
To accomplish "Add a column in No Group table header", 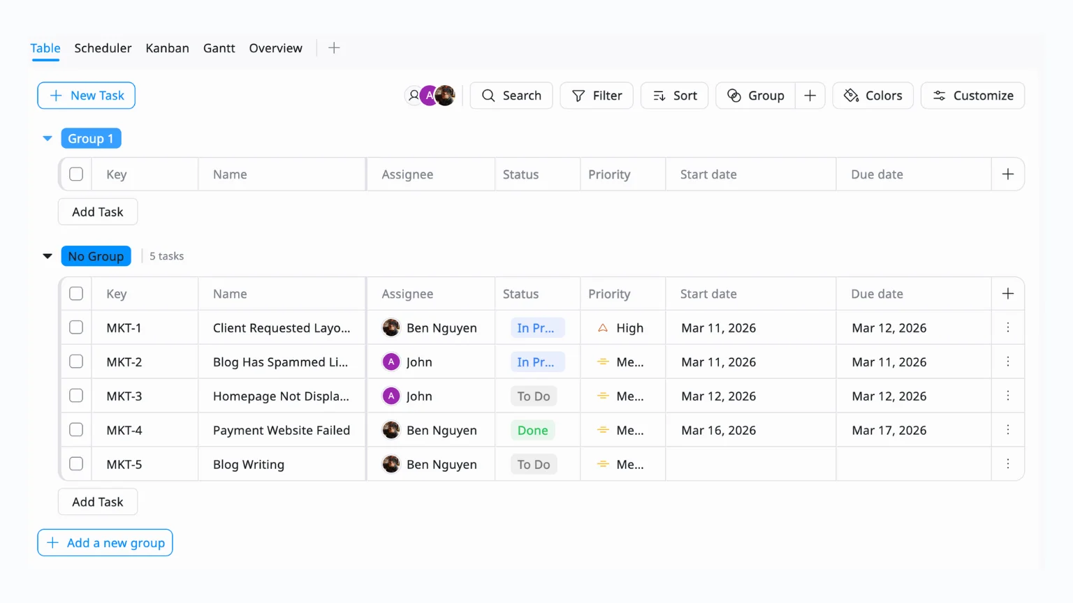I will (x=1007, y=294).
